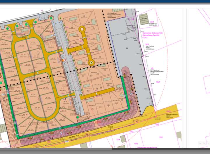210x154 pixels.
Task: Click parcel label 20/2
Action: (157, 124)
